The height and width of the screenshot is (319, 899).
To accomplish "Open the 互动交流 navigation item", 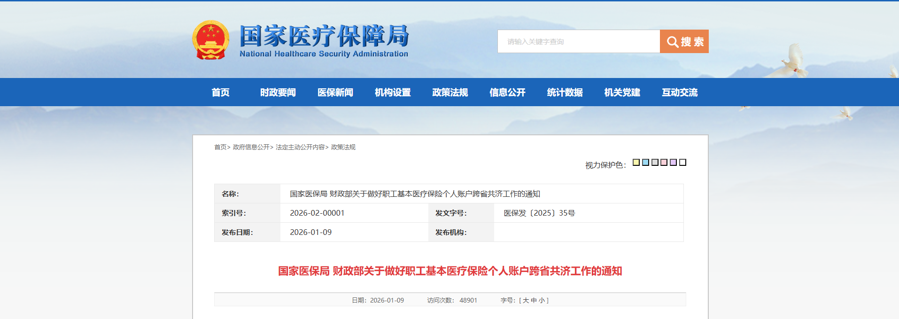I will click(x=680, y=92).
